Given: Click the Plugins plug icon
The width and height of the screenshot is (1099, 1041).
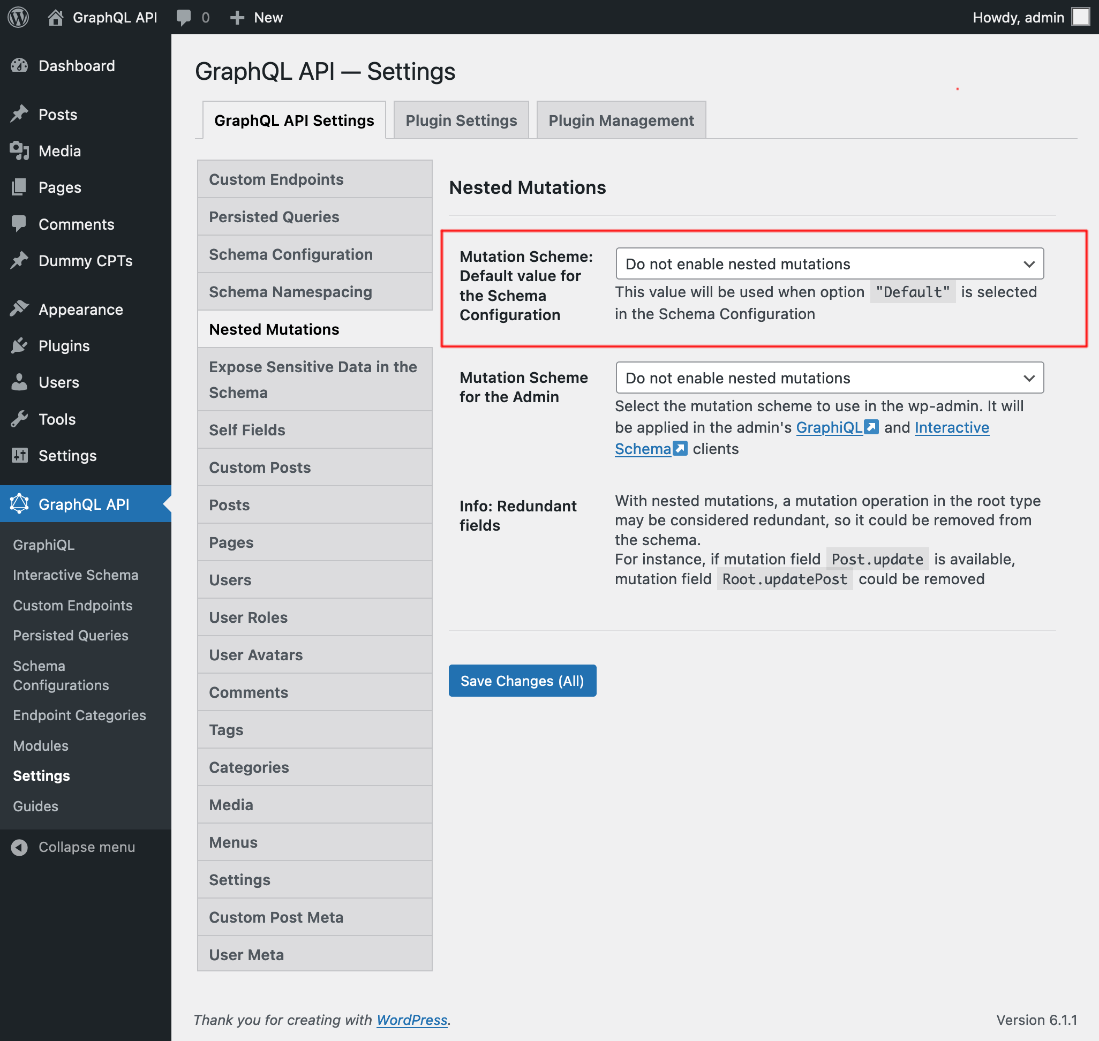Looking at the screenshot, I should coord(19,346).
